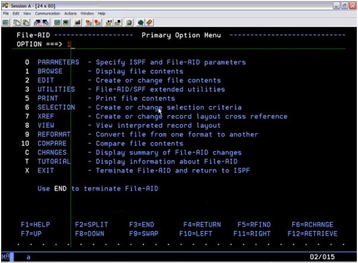Click the BROWSE option text

pos(50,71)
